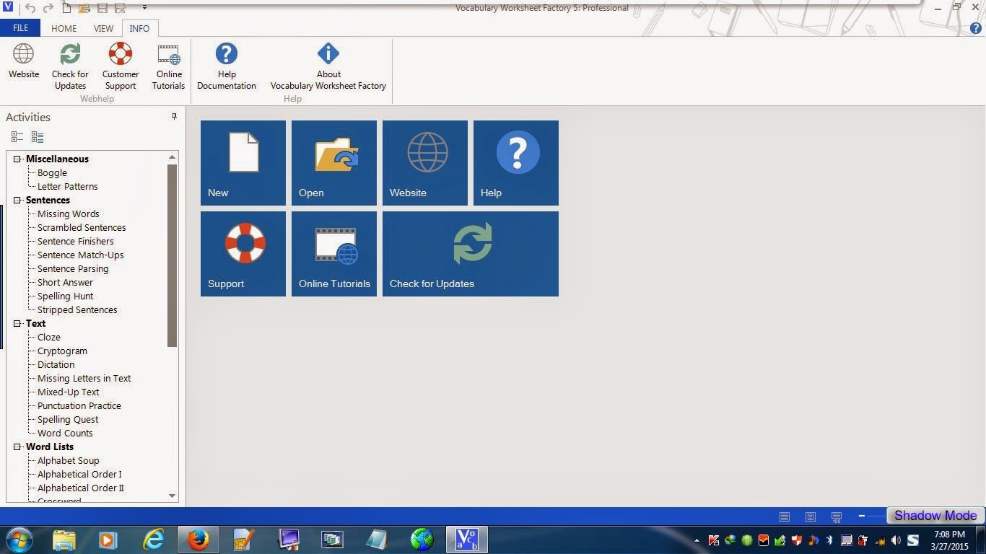The height and width of the screenshot is (554, 986).
Task: Select the INFO ribbon tab
Action: 139,28
